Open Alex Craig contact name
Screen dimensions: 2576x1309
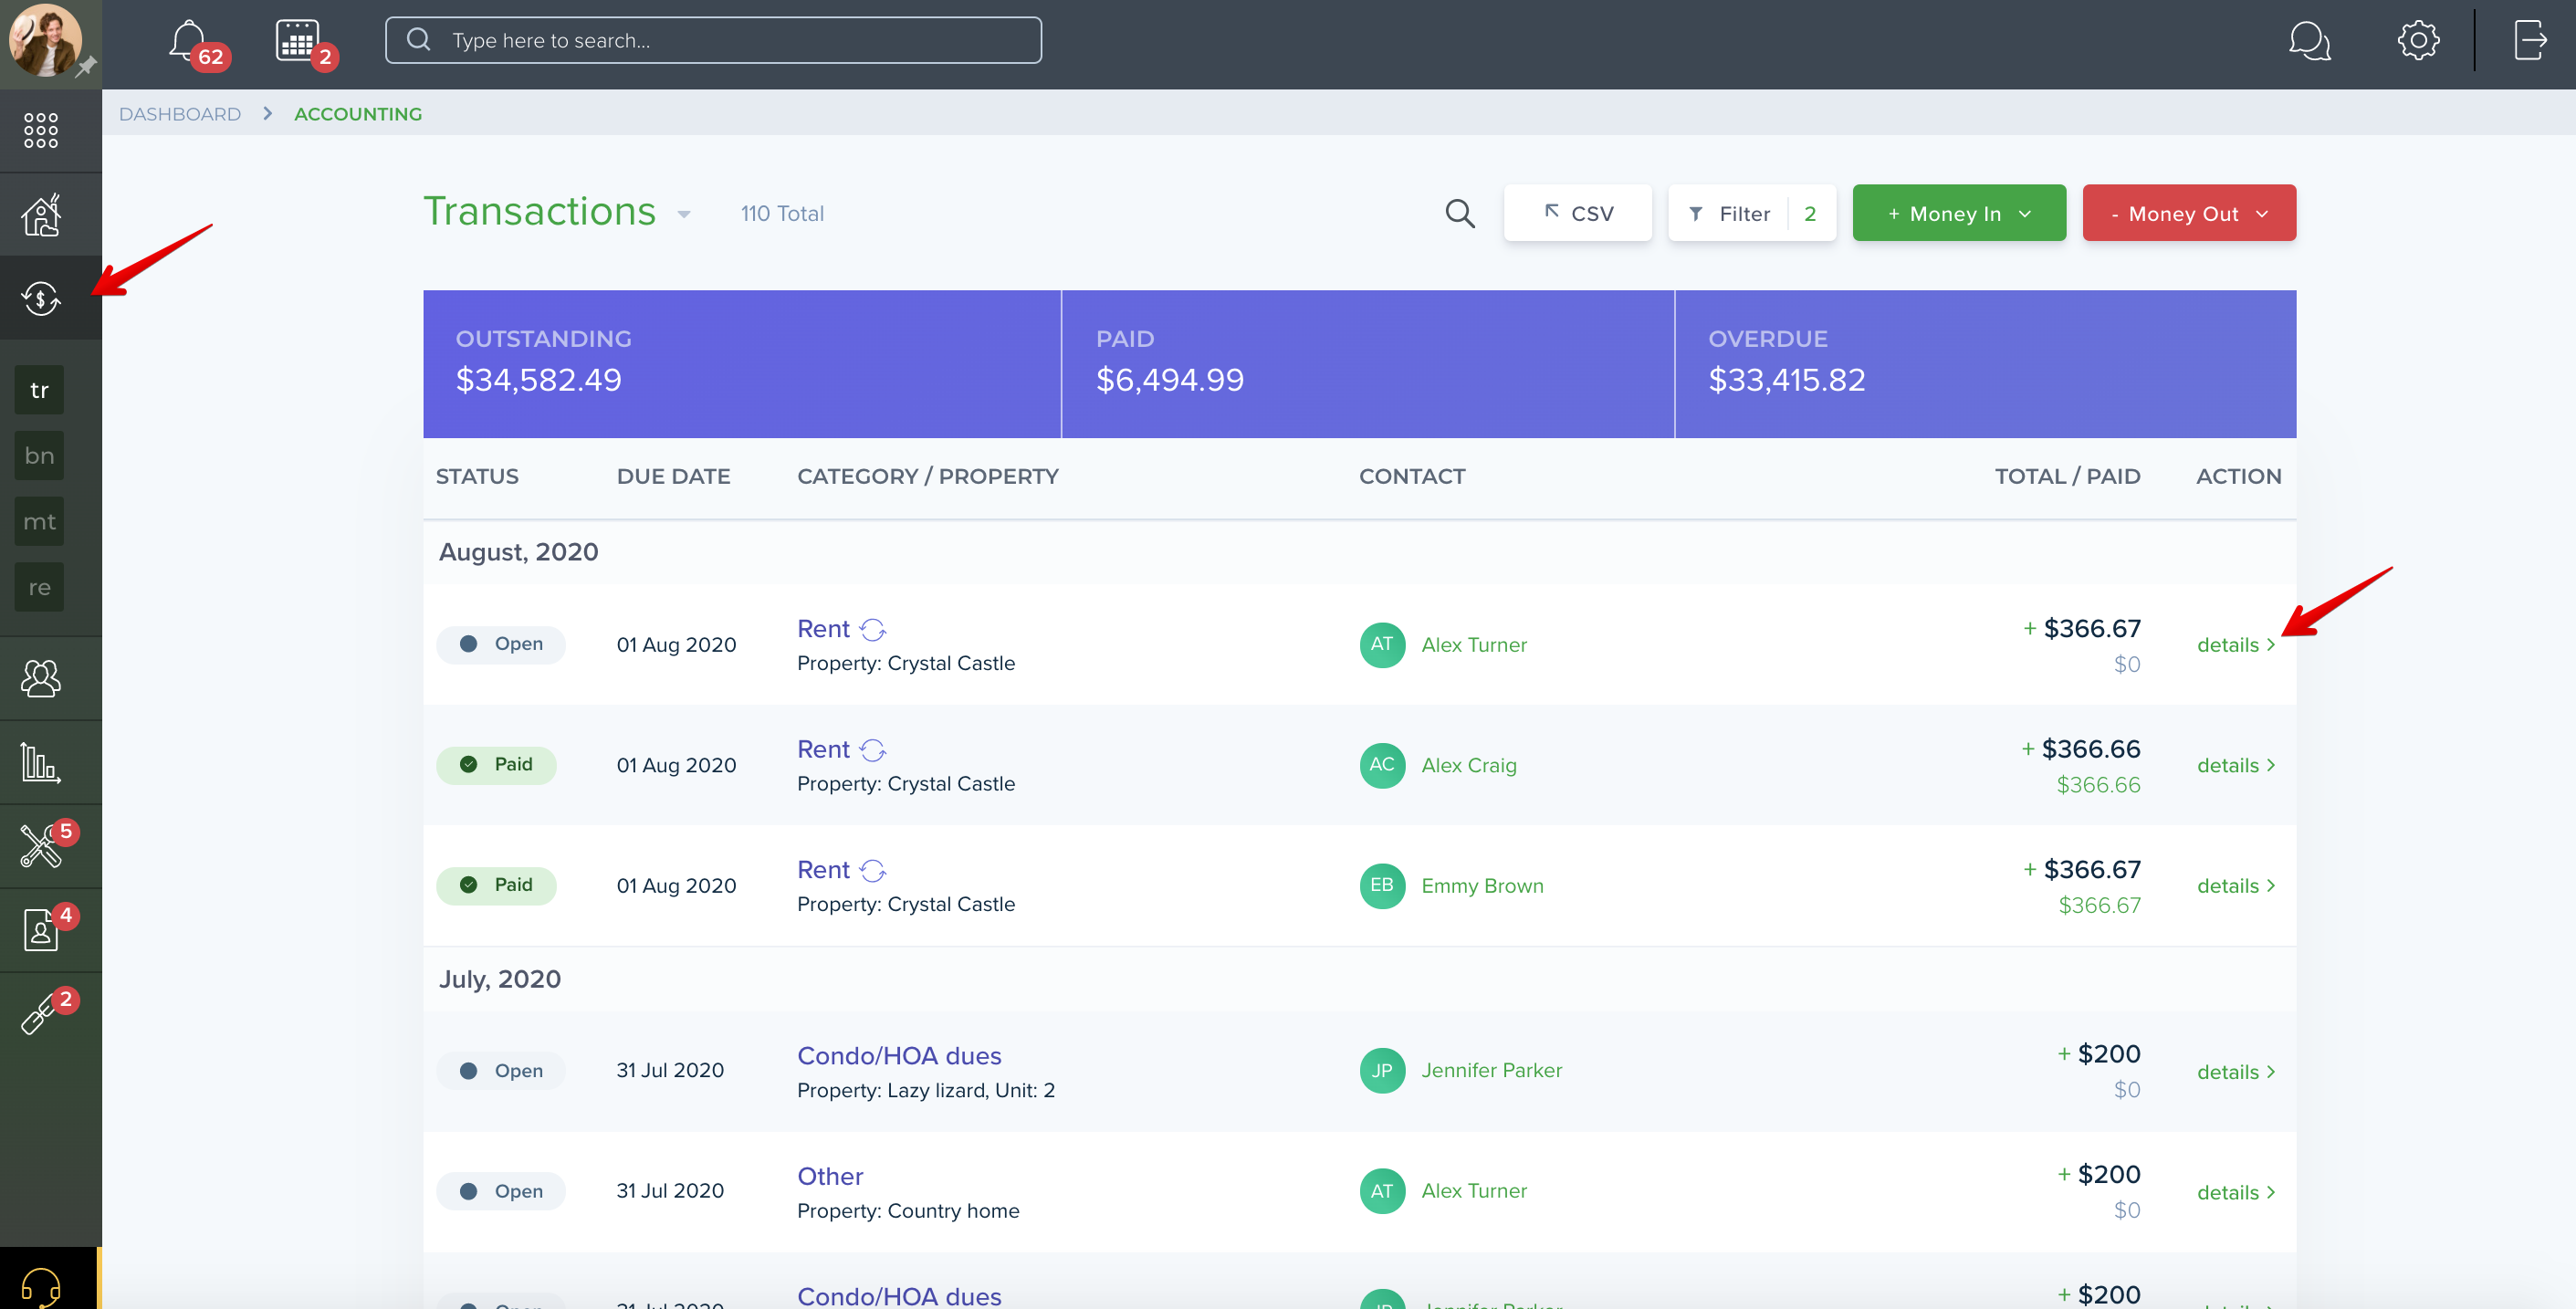pos(1468,766)
